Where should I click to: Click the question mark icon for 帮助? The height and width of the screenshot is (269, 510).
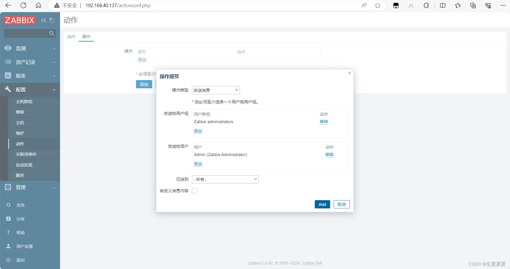click(x=8, y=232)
